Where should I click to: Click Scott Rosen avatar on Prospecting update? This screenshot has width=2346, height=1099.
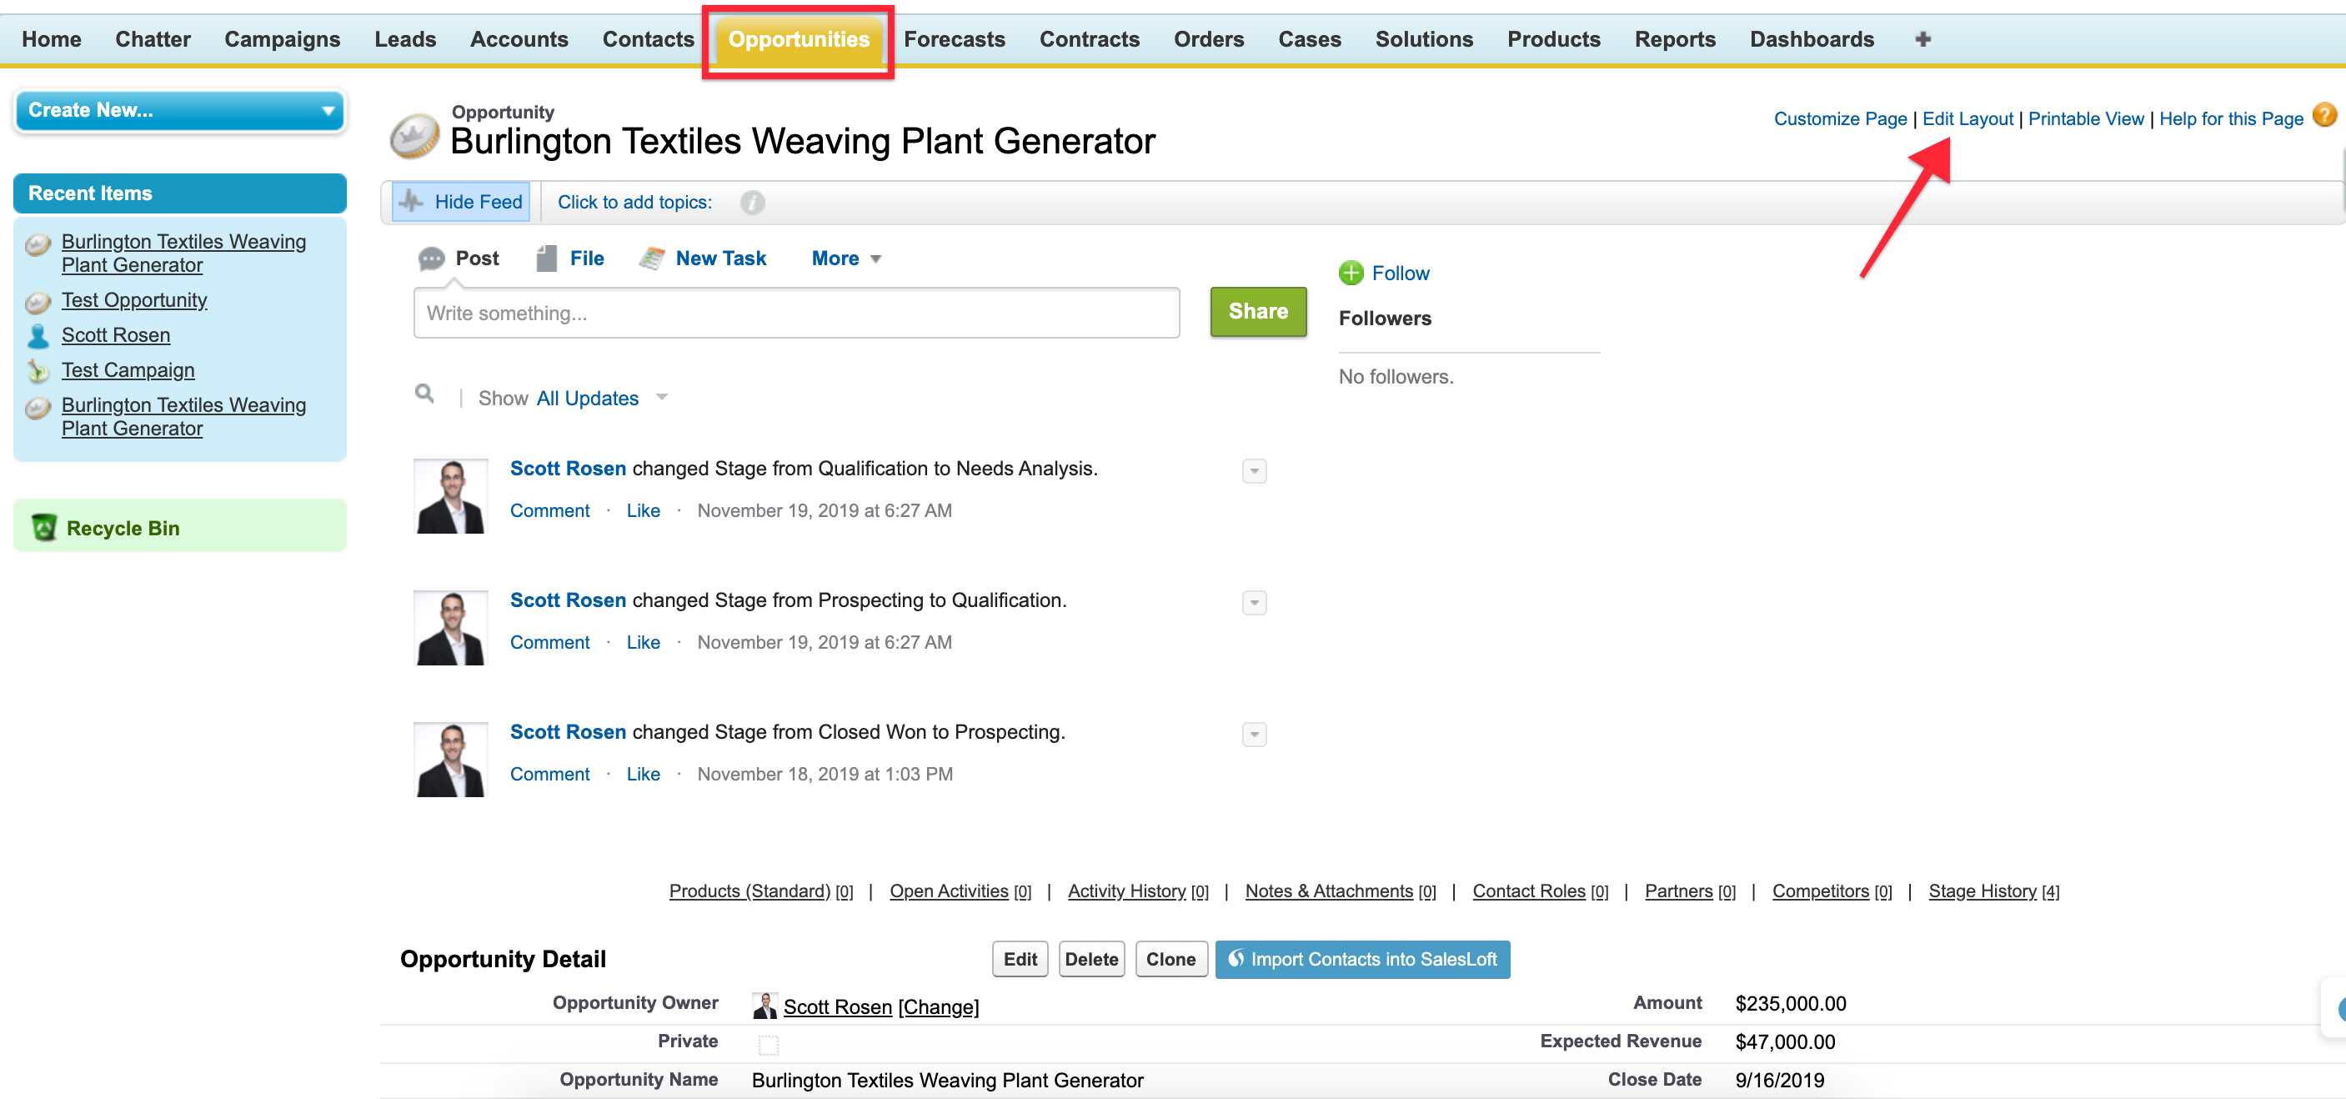[451, 760]
